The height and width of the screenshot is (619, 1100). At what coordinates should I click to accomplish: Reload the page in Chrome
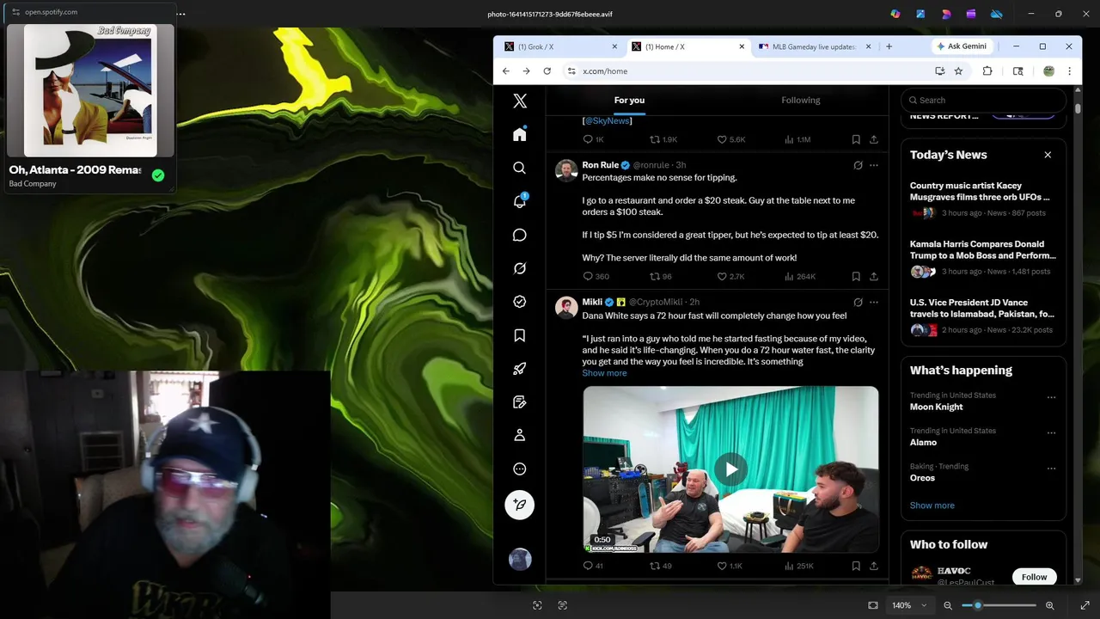click(x=547, y=71)
